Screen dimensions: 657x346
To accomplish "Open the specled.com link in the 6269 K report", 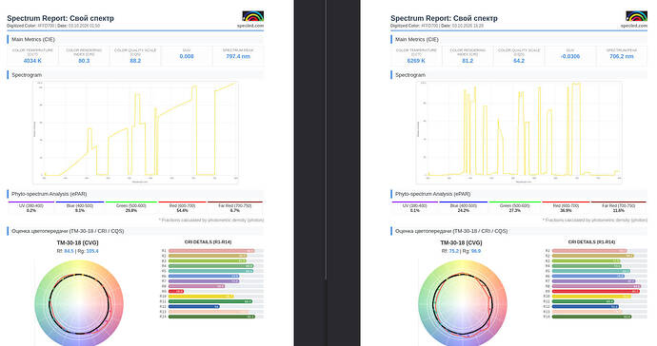I will 634,26.
